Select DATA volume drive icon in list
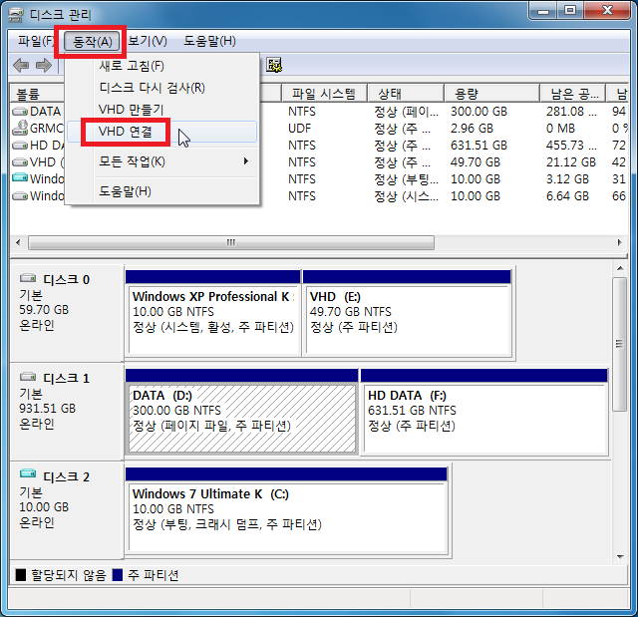The image size is (638, 617). 20,111
